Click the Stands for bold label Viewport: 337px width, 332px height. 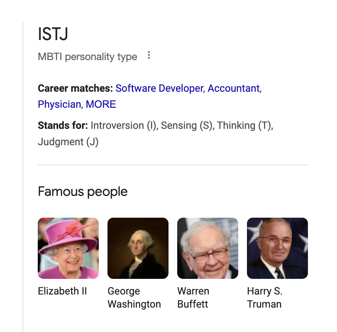tap(63, 125)
